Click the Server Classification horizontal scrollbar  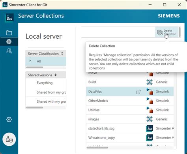tap(35, 68)
